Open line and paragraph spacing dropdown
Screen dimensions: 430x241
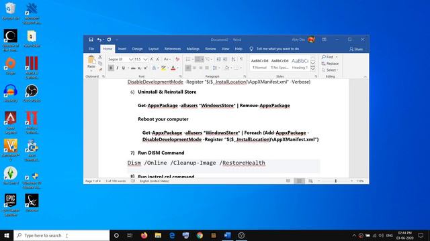216,68
